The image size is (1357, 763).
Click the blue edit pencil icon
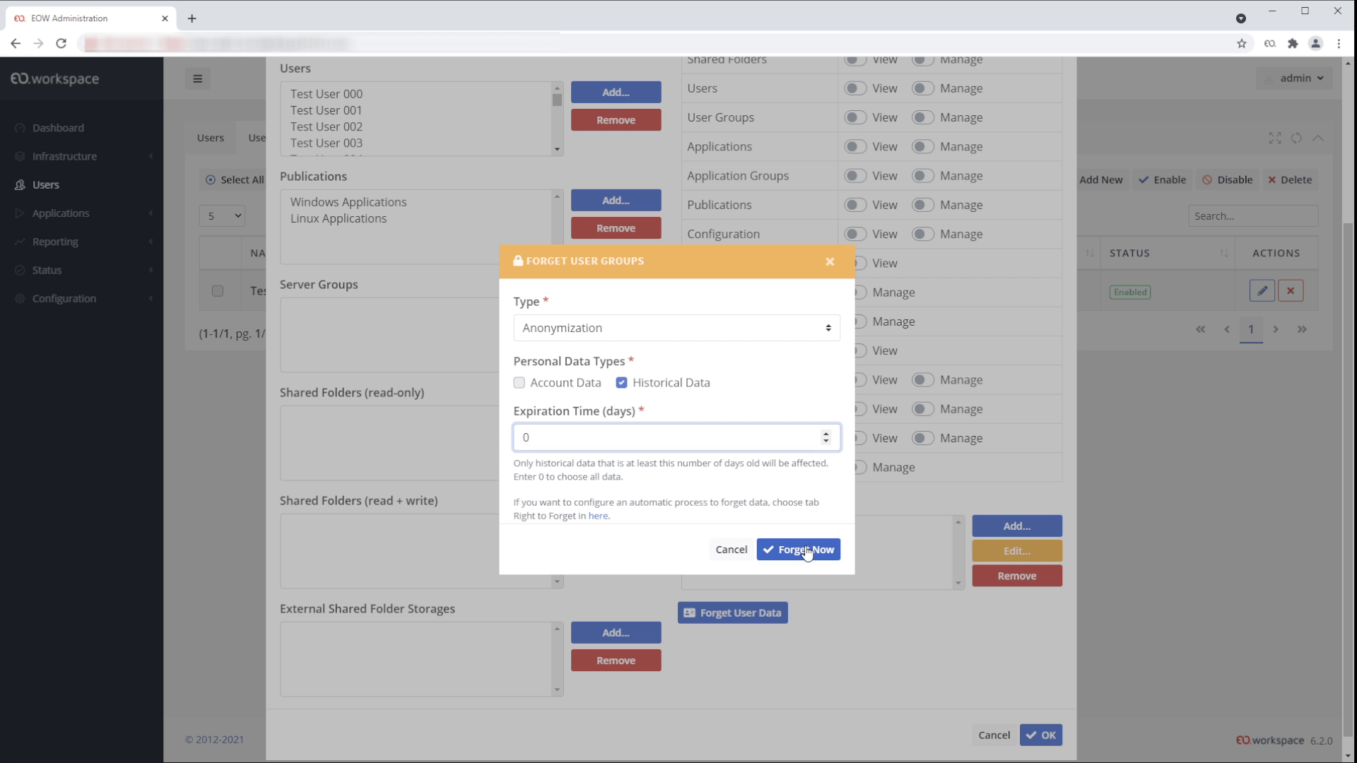[x=1262, y=291]
